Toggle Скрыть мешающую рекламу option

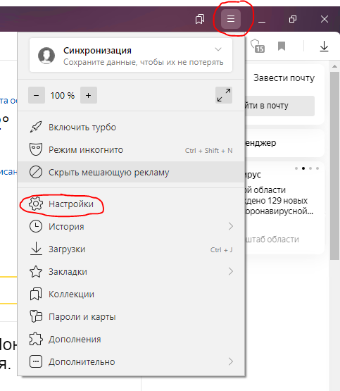coord(131,172)
